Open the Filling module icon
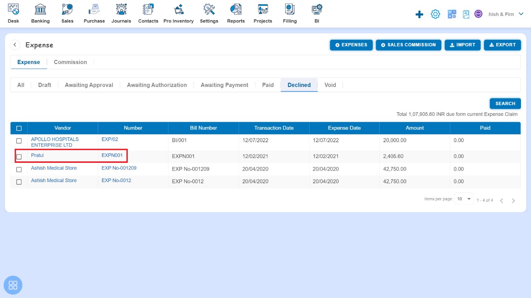 coord(290,9)
